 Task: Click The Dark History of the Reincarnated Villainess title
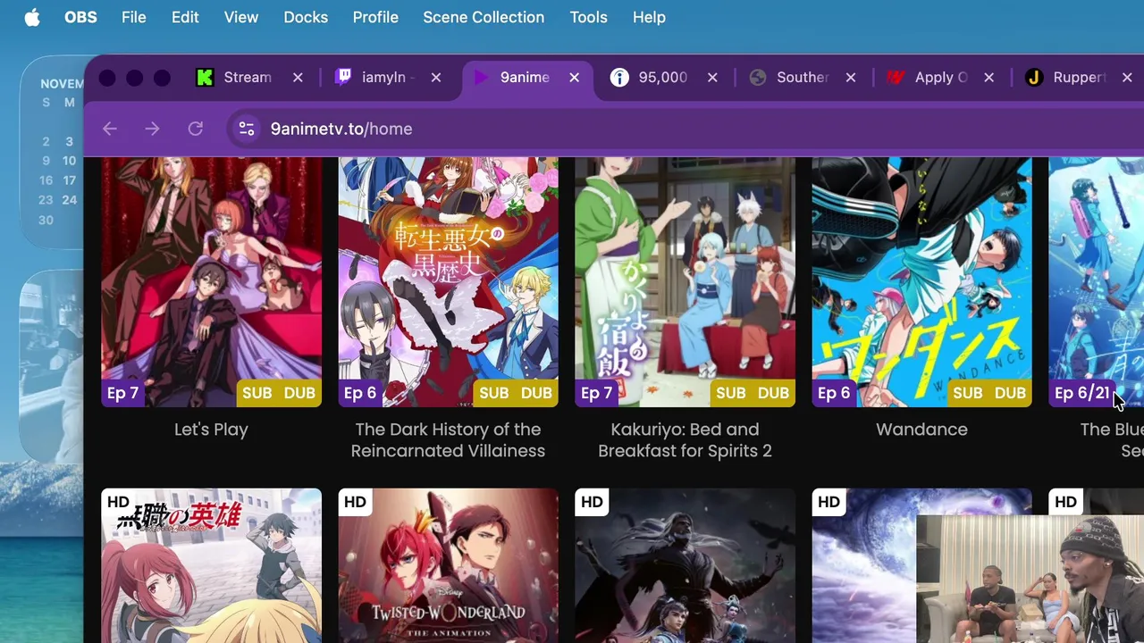pos(448,440)
